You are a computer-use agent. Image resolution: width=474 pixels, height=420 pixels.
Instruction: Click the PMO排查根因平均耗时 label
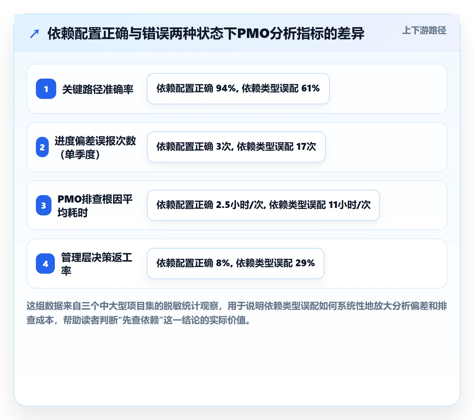[95, 206]
